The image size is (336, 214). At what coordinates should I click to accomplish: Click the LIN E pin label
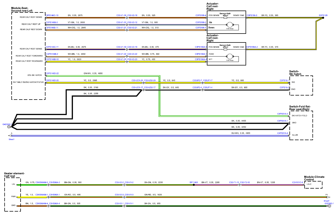tap(309, 184)
